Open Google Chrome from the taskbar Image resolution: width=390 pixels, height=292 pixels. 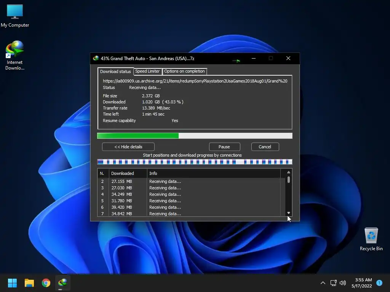click(x=46, y=283)
